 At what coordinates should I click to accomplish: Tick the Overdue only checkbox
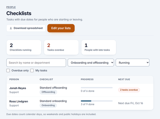pos(8,71)
